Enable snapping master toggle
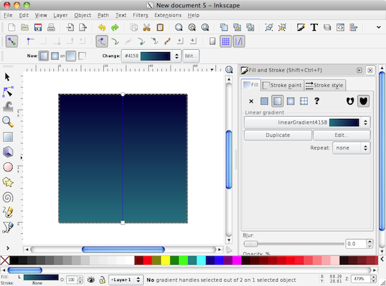 tap(11, 41)
